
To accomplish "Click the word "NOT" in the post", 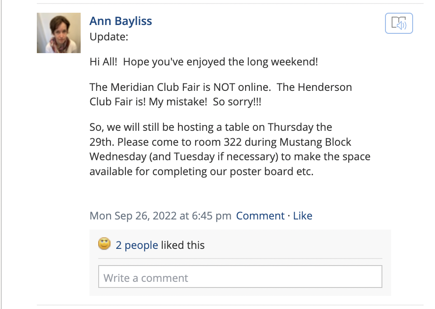I will 226,87.
